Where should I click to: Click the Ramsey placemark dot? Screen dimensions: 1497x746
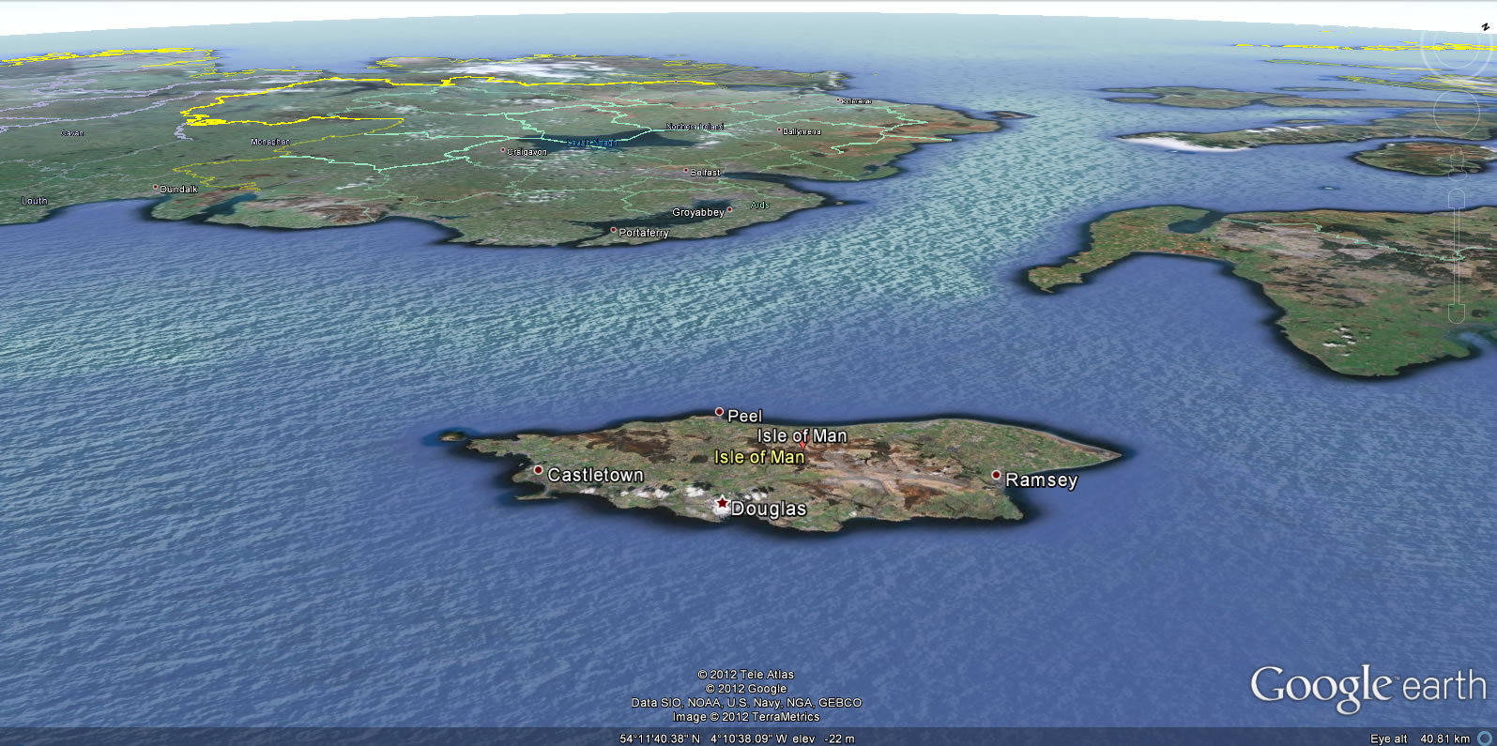click(x=996, y=476)
